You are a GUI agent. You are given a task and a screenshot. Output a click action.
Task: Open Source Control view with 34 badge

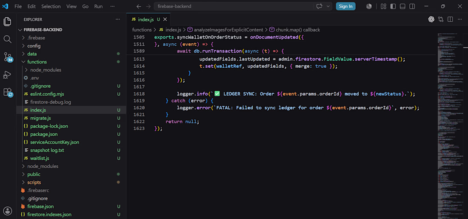tap(8, 57)
